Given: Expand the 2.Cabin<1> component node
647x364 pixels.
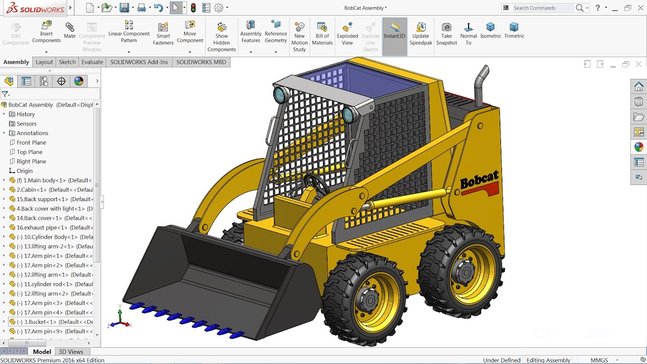Looking at the screenshot, I should 4,190.
